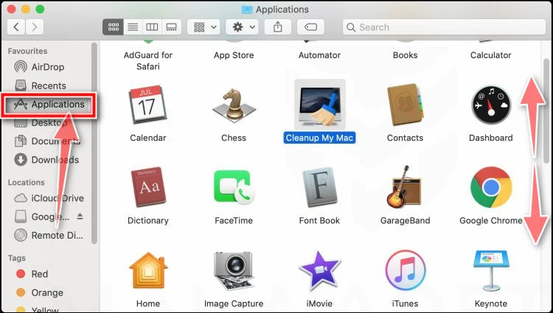
Task: Open the FaceTime app icon
Action: (234, 187)
